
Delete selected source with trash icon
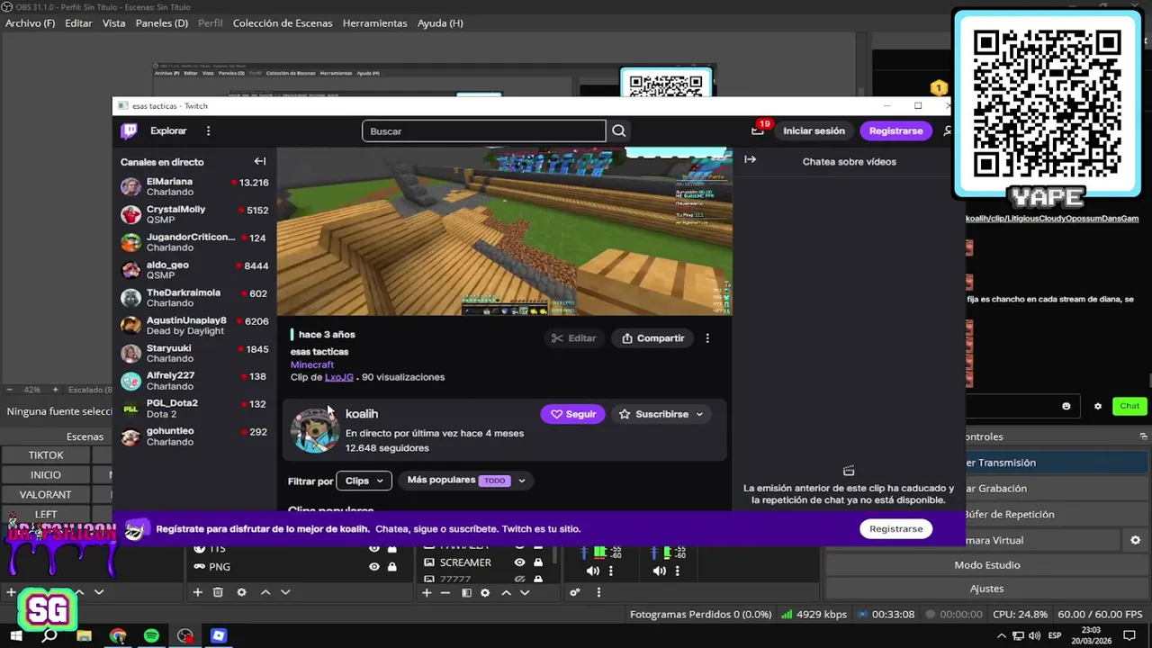[x=218, y=592]
